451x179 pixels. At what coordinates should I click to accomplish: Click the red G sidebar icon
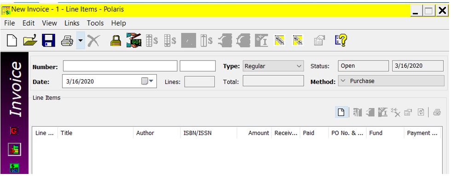pyautogui.click(x=14, y=131)
